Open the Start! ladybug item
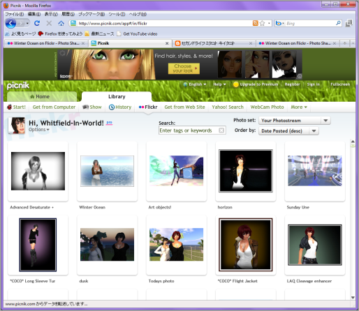The image size is (359, 311). point(16,107)
